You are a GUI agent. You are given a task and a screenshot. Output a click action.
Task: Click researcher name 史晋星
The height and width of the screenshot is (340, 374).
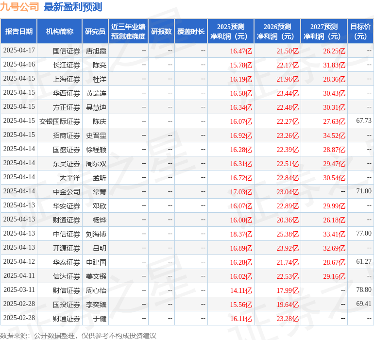[96, 136]
